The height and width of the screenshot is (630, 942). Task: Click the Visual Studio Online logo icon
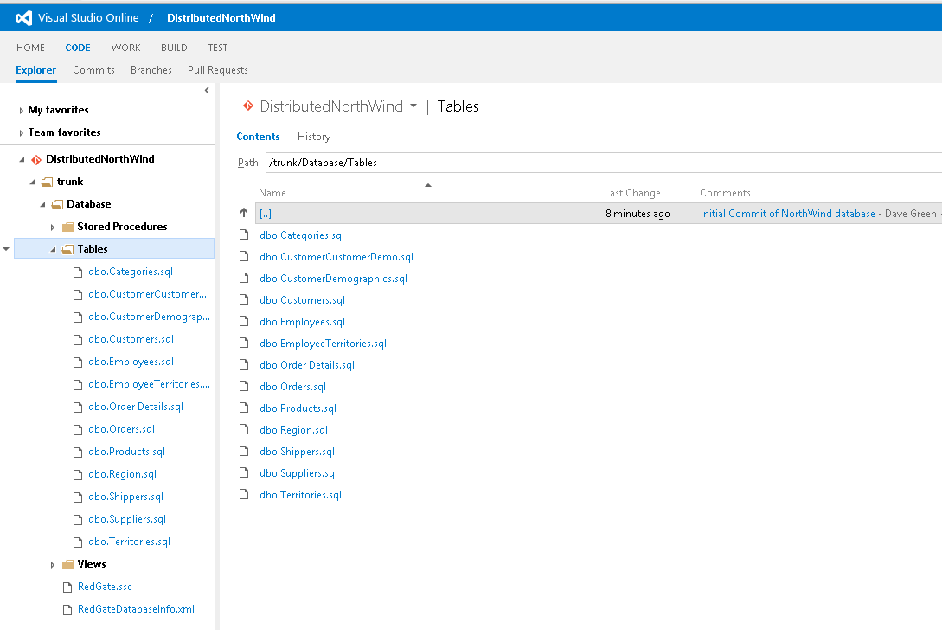point(24,18)
